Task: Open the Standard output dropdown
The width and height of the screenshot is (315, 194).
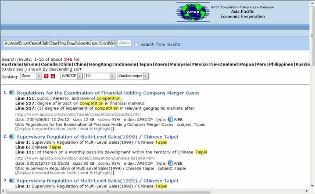Action: 133,76
